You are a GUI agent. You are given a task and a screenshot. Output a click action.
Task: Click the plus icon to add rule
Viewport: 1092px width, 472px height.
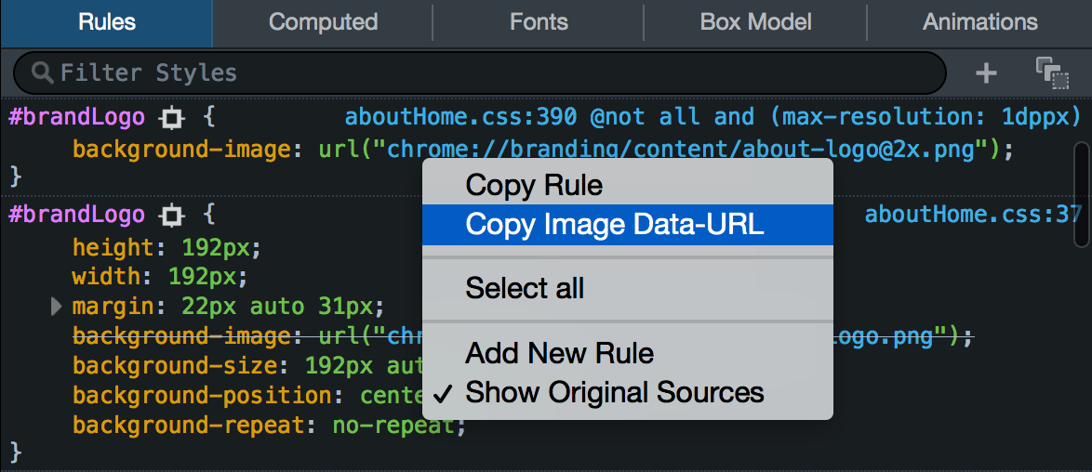[986, 72]
